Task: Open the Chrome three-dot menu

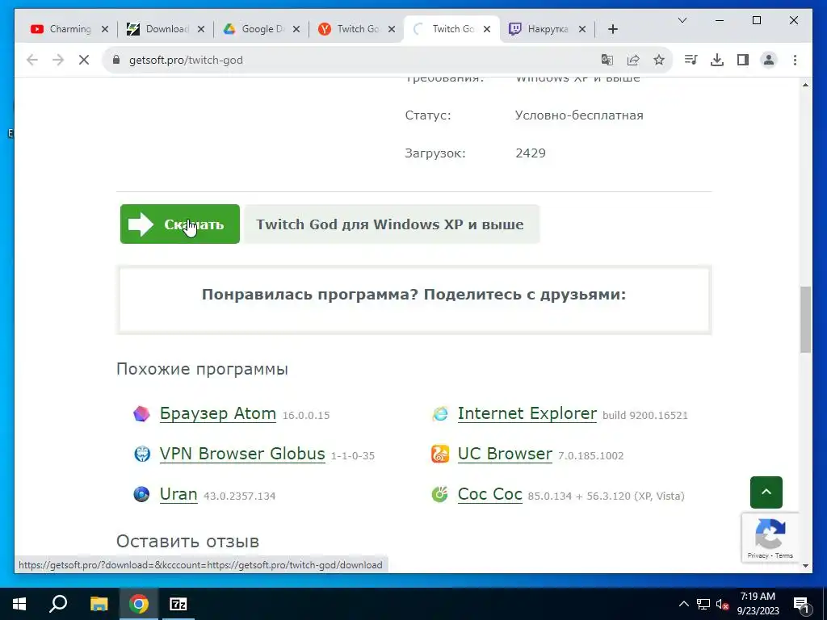Action: tap(795, 60)
